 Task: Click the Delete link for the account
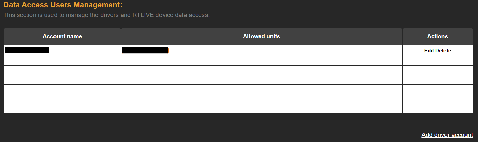point(443,51)
